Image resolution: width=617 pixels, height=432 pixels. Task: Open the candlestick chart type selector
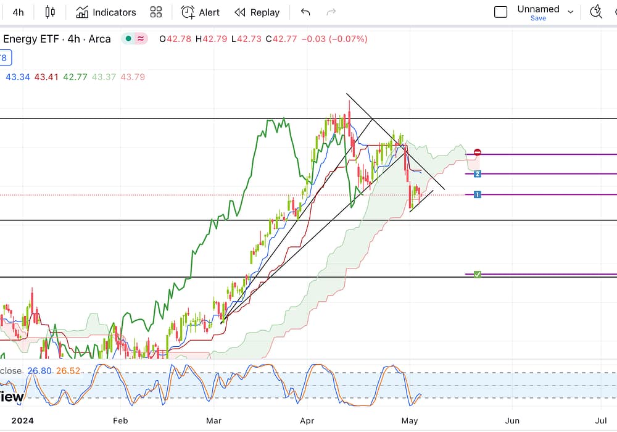[x=50, y=12]
